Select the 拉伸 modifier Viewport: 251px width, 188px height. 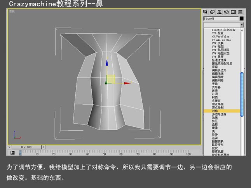click(215, 135)
